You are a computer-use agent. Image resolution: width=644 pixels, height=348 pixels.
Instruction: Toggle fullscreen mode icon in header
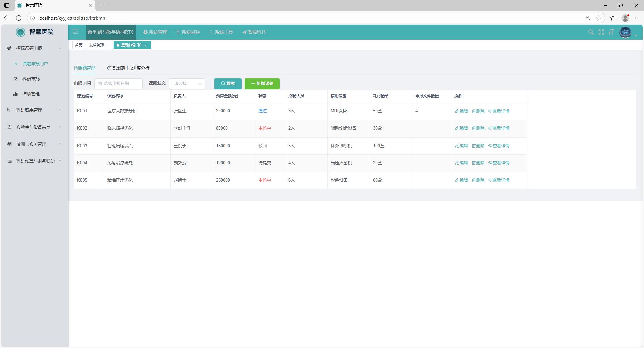tap(601, 32)
